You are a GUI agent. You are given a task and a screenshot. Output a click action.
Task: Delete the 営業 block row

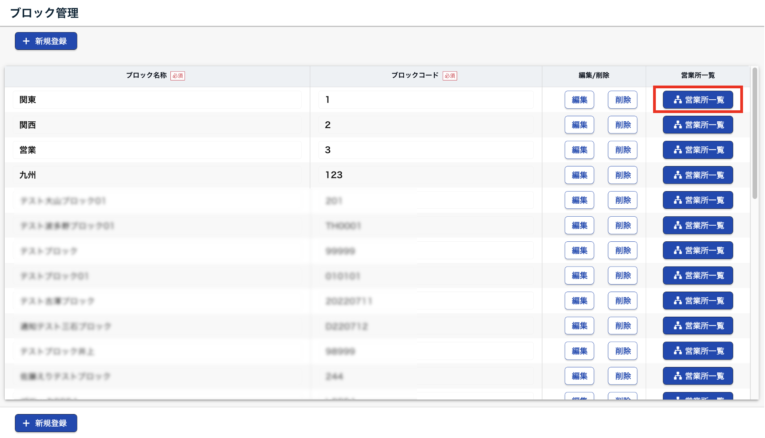(622, 150)
